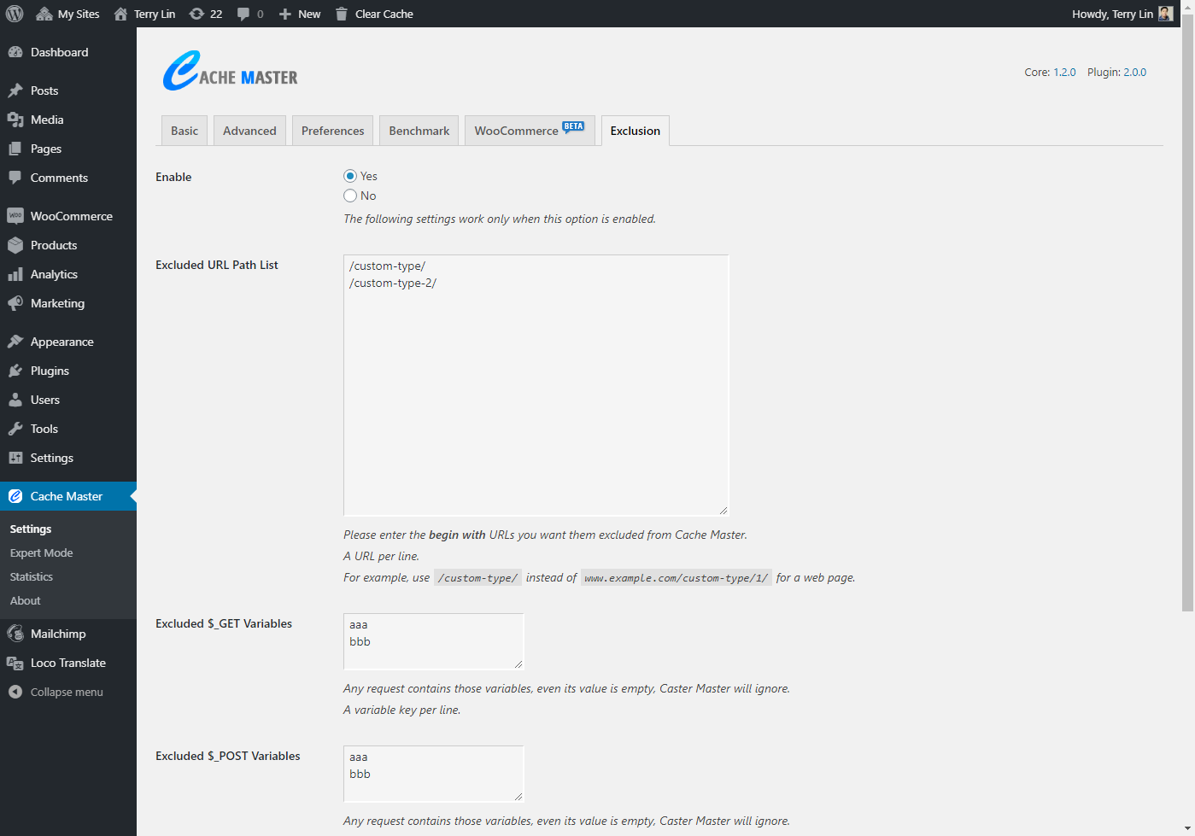Screen dimensions: 1195x836
Task: Click the Mailchimp monkey icon
Action: point(15,634)
